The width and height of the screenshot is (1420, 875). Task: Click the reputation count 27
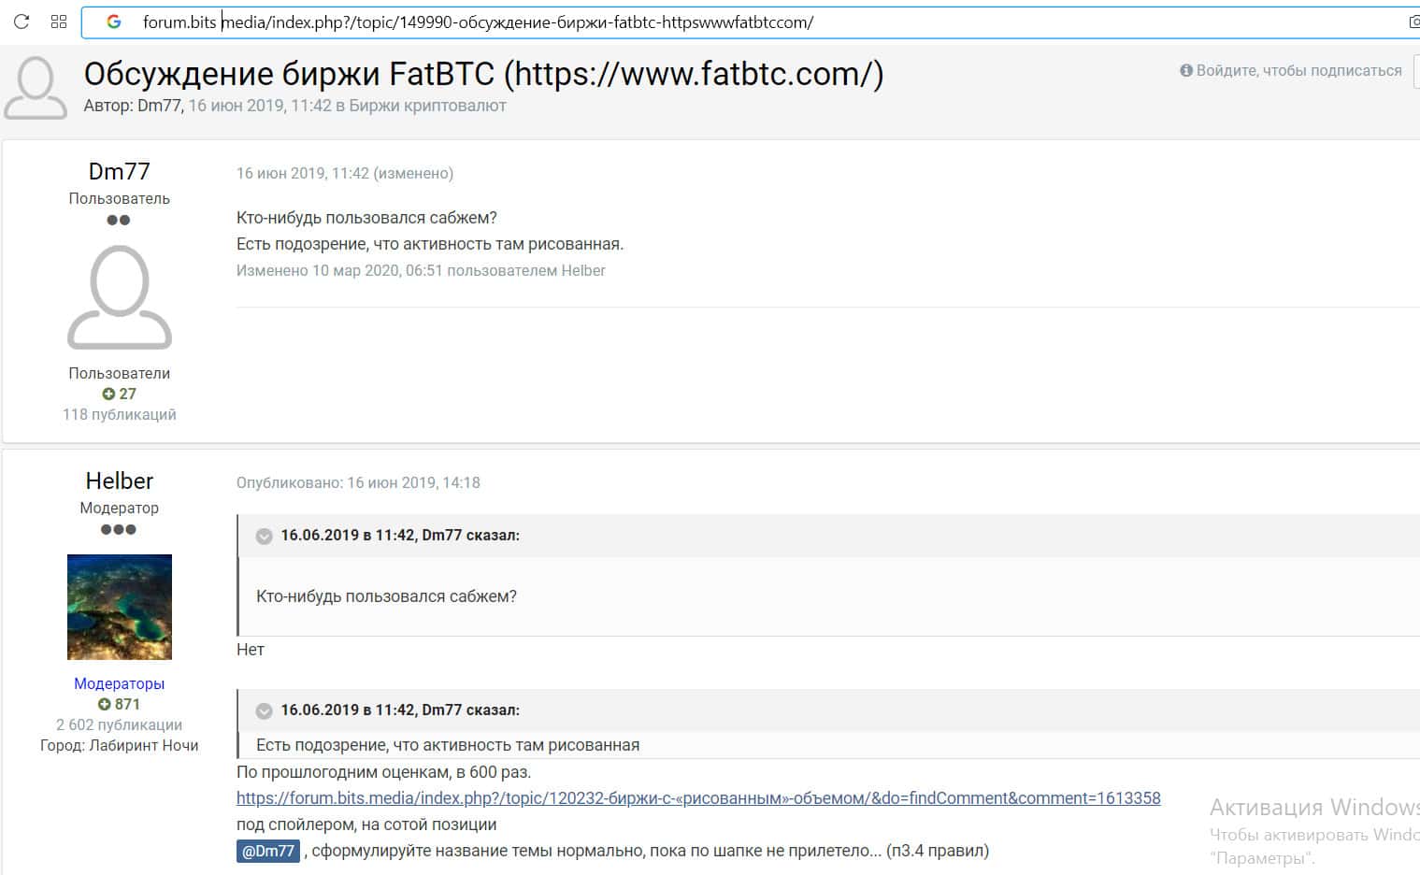(128, 394)
